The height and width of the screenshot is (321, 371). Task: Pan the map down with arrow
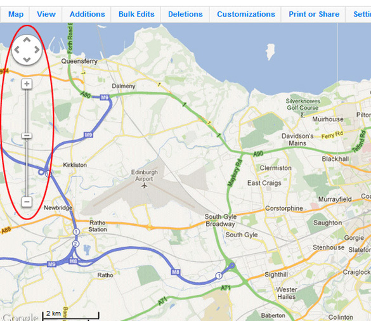pos(27,60)
